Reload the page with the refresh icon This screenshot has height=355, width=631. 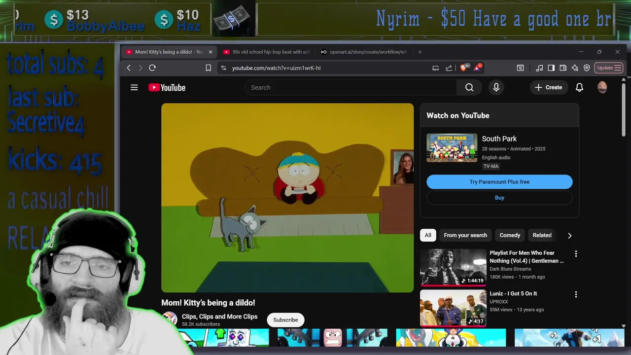point(152,68)
